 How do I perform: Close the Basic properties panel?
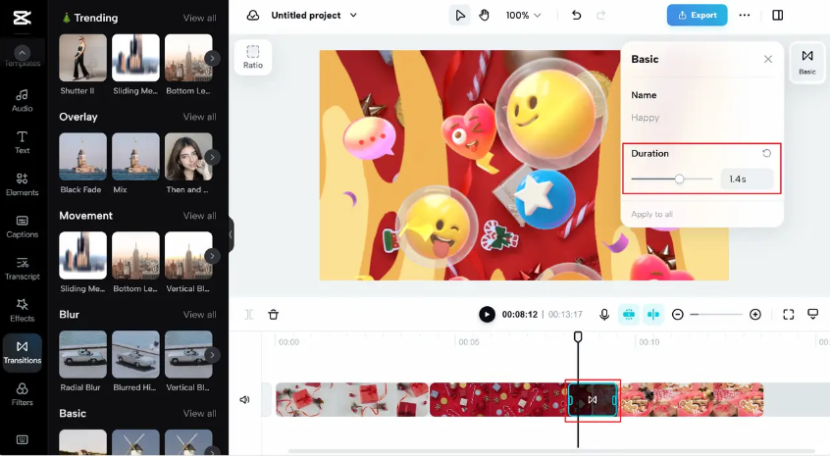point(768,59)
